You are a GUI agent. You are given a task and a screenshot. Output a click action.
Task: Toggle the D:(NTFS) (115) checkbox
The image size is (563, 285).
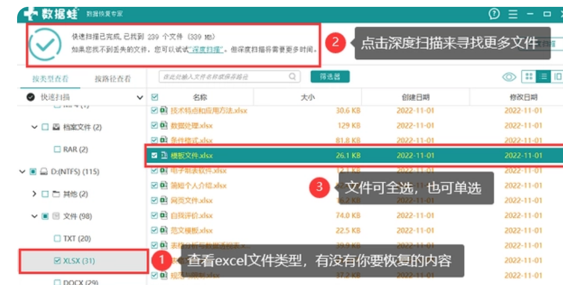(33, 172)
